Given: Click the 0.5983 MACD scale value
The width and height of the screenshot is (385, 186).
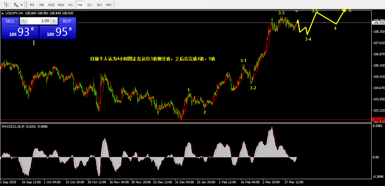Looking at the screenshot, I should point(378,126).
